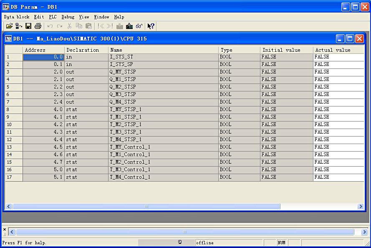The image size is (371, 248).
Task: Click the T_M3_Control_1 name cell
Action: point(163,170)
